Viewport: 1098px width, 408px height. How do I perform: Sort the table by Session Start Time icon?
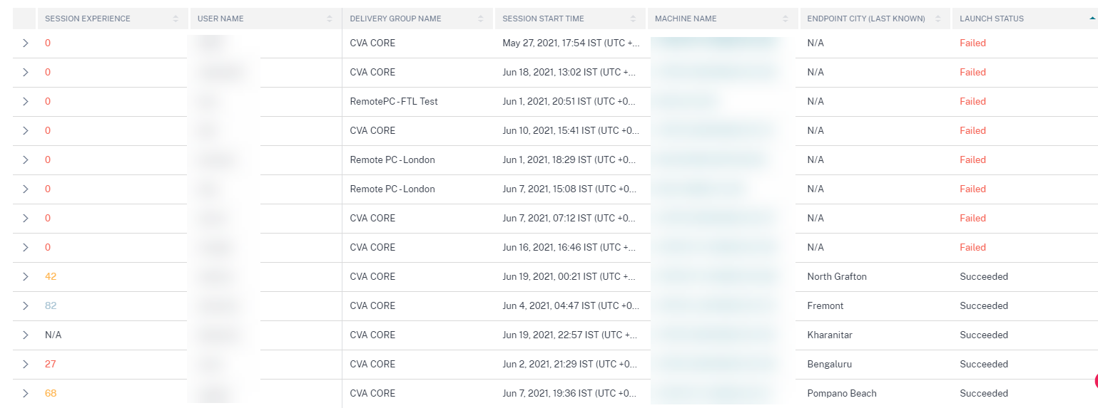click(x=634, y=19)
